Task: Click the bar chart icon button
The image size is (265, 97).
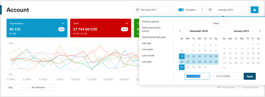Action: [x=254, y=10]
